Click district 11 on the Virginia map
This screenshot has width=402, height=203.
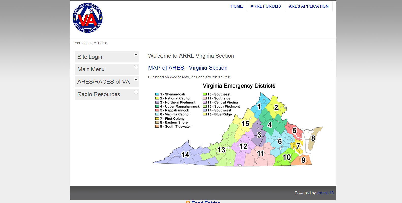click(x=260, y=153)
